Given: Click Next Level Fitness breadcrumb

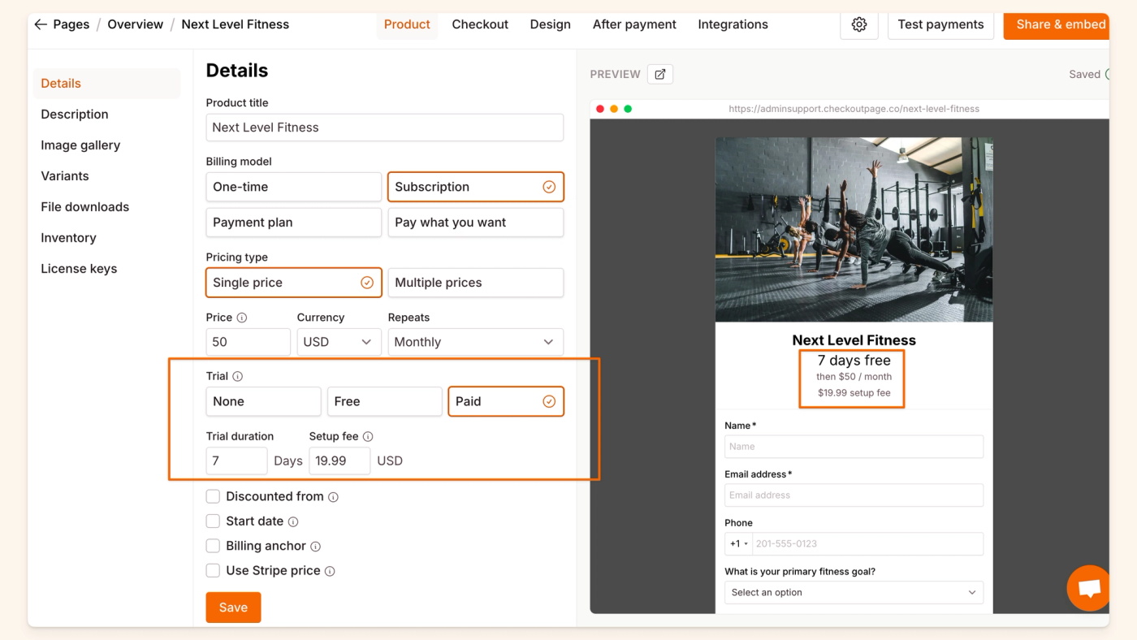Looking at the screenshot, I should click(x=236, y=24).
